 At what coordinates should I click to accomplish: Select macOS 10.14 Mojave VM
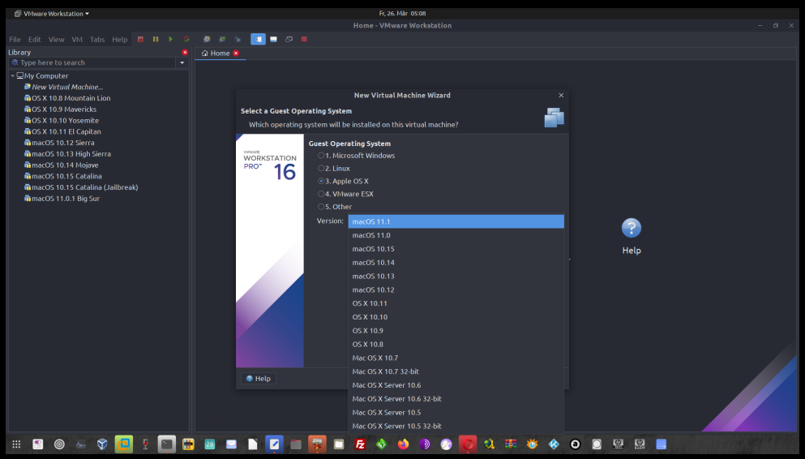[x=61, y=165]
